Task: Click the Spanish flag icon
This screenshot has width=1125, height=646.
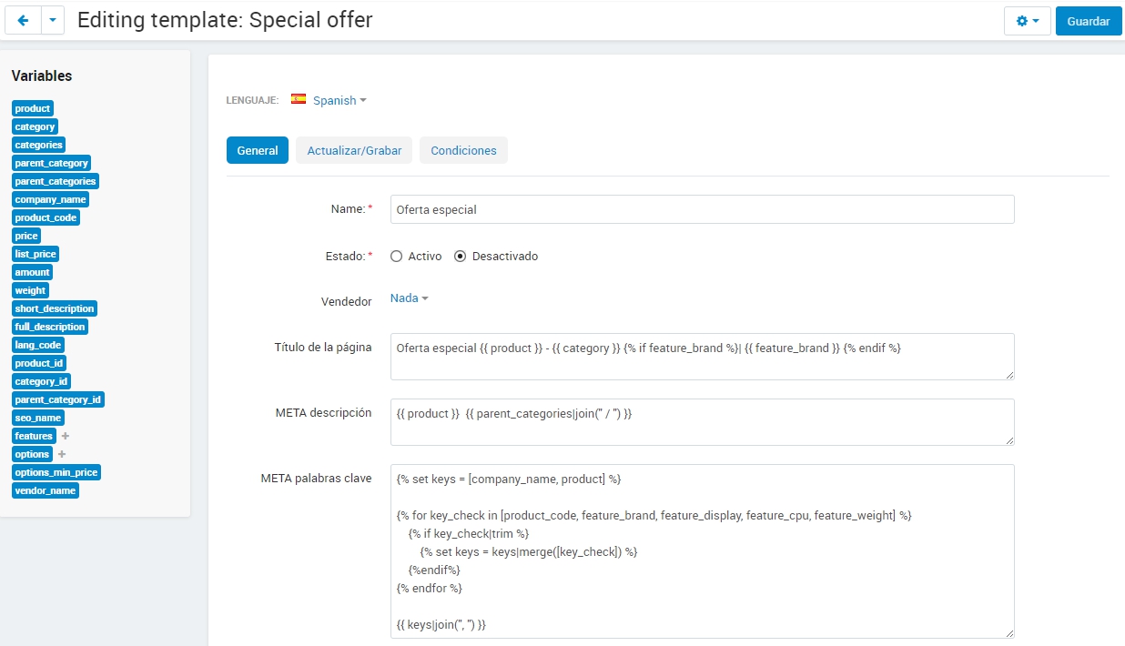Action: [x=299, y=99]
